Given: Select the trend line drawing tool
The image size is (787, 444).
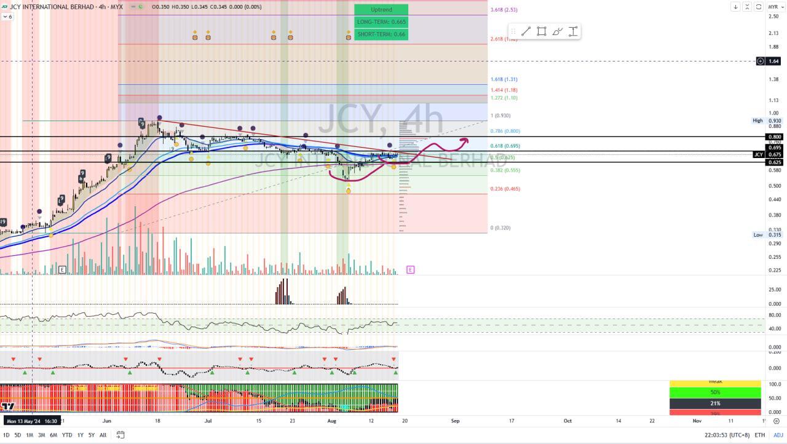Looking at the screenshot, I should coord(526,31).
